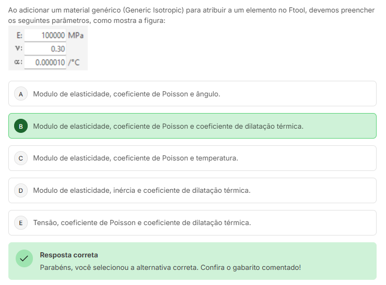Click the highlighted answer mentioning "Poisson e coeficiente de dilatação"
The width and height of the screenshot is (386, 285).
[x=168, y=127]
